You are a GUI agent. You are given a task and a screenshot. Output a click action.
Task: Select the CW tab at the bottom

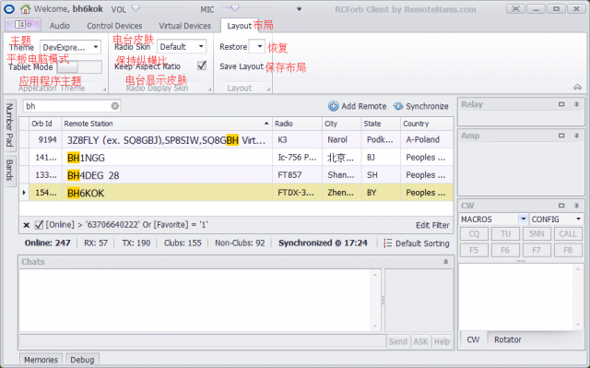click(473, 339)
